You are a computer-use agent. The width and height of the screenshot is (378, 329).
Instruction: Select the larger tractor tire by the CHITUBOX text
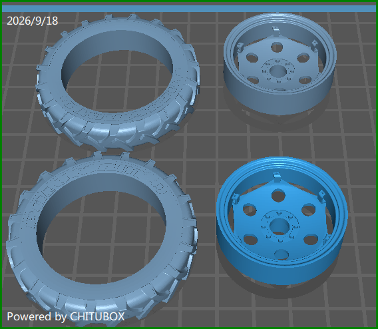coord(102,239)
